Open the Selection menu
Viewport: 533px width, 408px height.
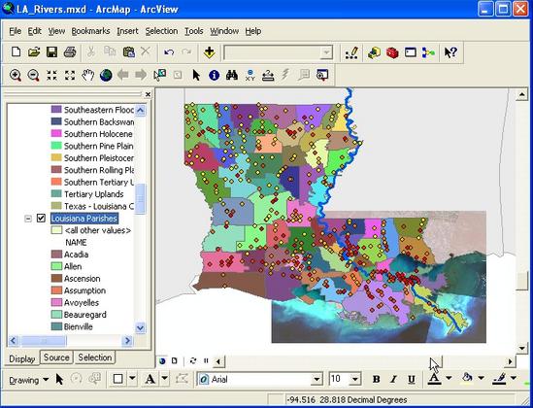point(161,31)
